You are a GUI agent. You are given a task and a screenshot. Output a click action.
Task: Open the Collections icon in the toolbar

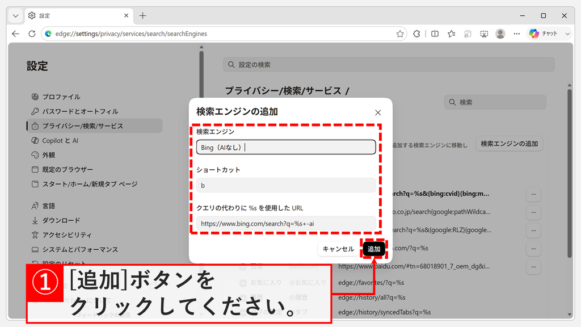[x=468, y=33]
